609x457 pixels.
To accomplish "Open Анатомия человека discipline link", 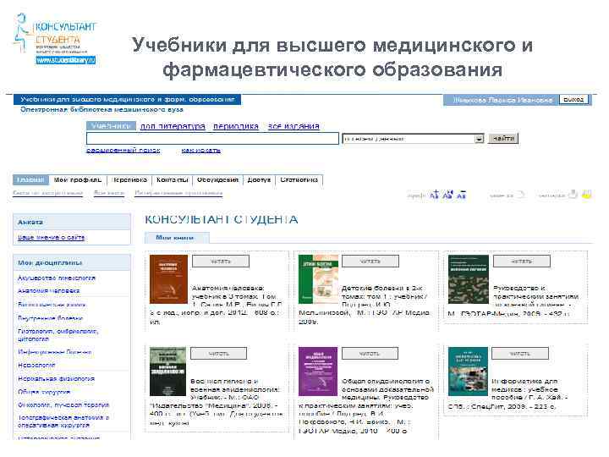I will (48, 290).
